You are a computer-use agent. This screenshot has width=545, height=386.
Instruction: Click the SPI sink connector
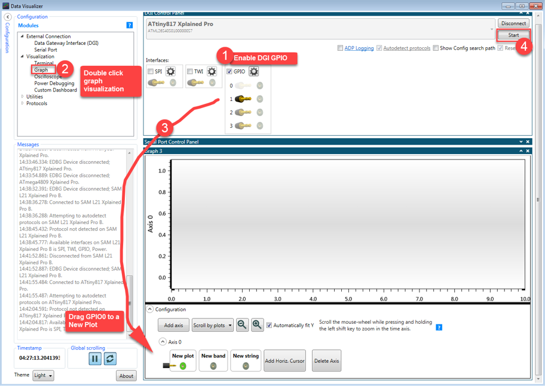coord(173,82)
